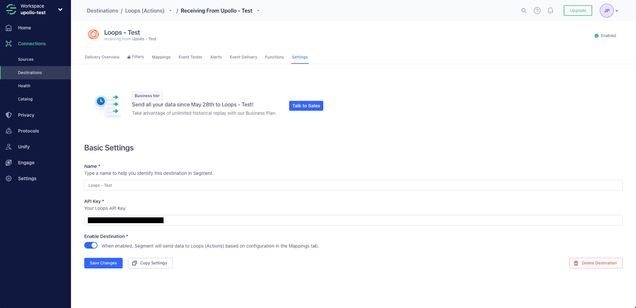Open help via the question mark icon
Image resolution: width=636 pixels, height=308 pixels.
pyautogui.click(x=537, y=11)
